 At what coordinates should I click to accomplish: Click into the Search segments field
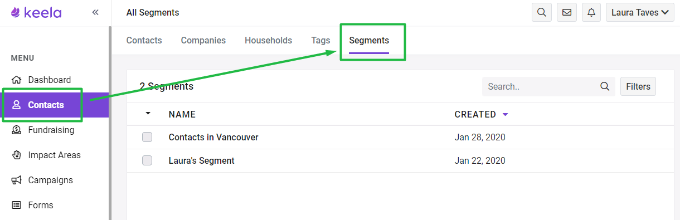[x=548, y=86]
